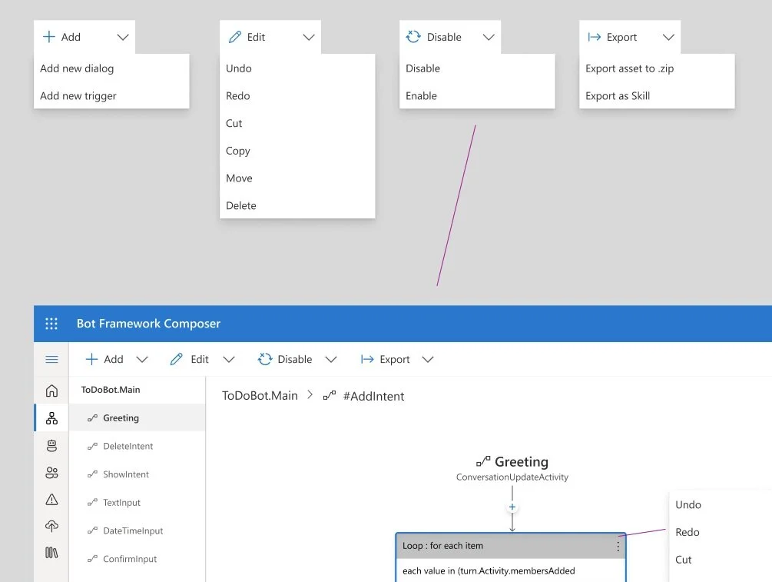Select the ShowIntent trigger

(137, 474)
